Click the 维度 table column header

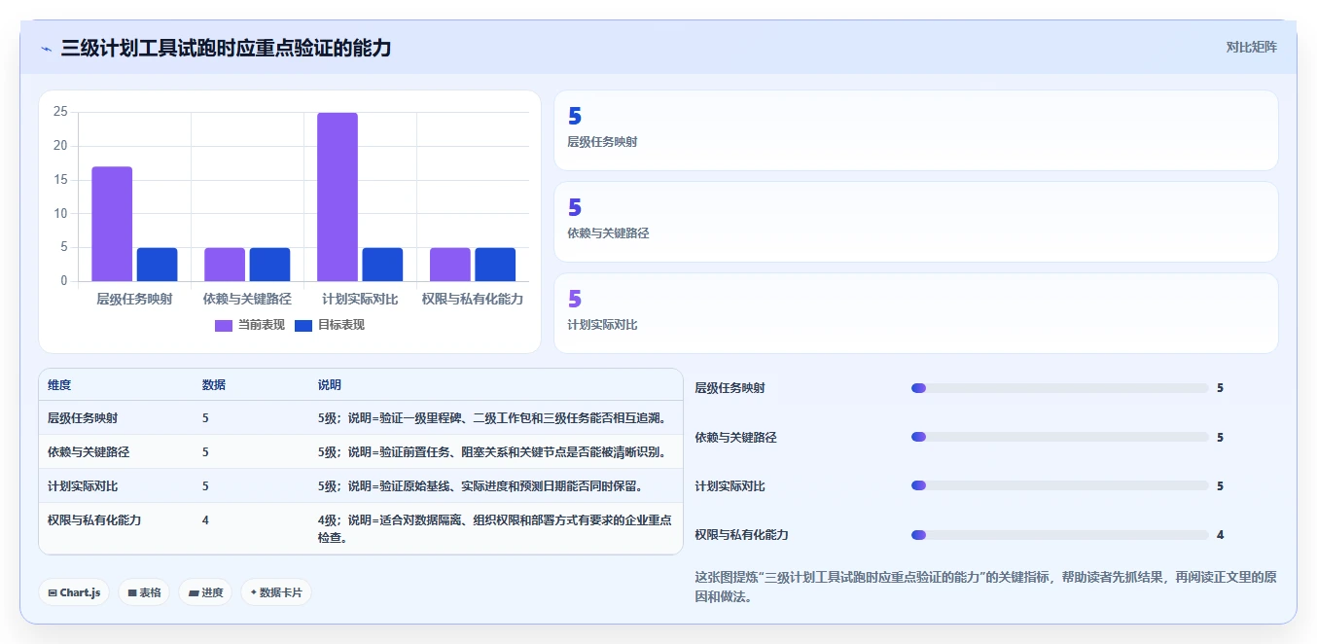click(x=59, y=385)
